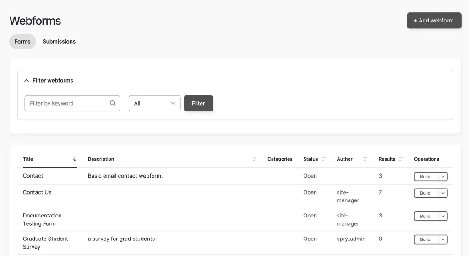Click the priority icon beside Author header
This screenshot has width=469, height=256.
pos(365,159)
